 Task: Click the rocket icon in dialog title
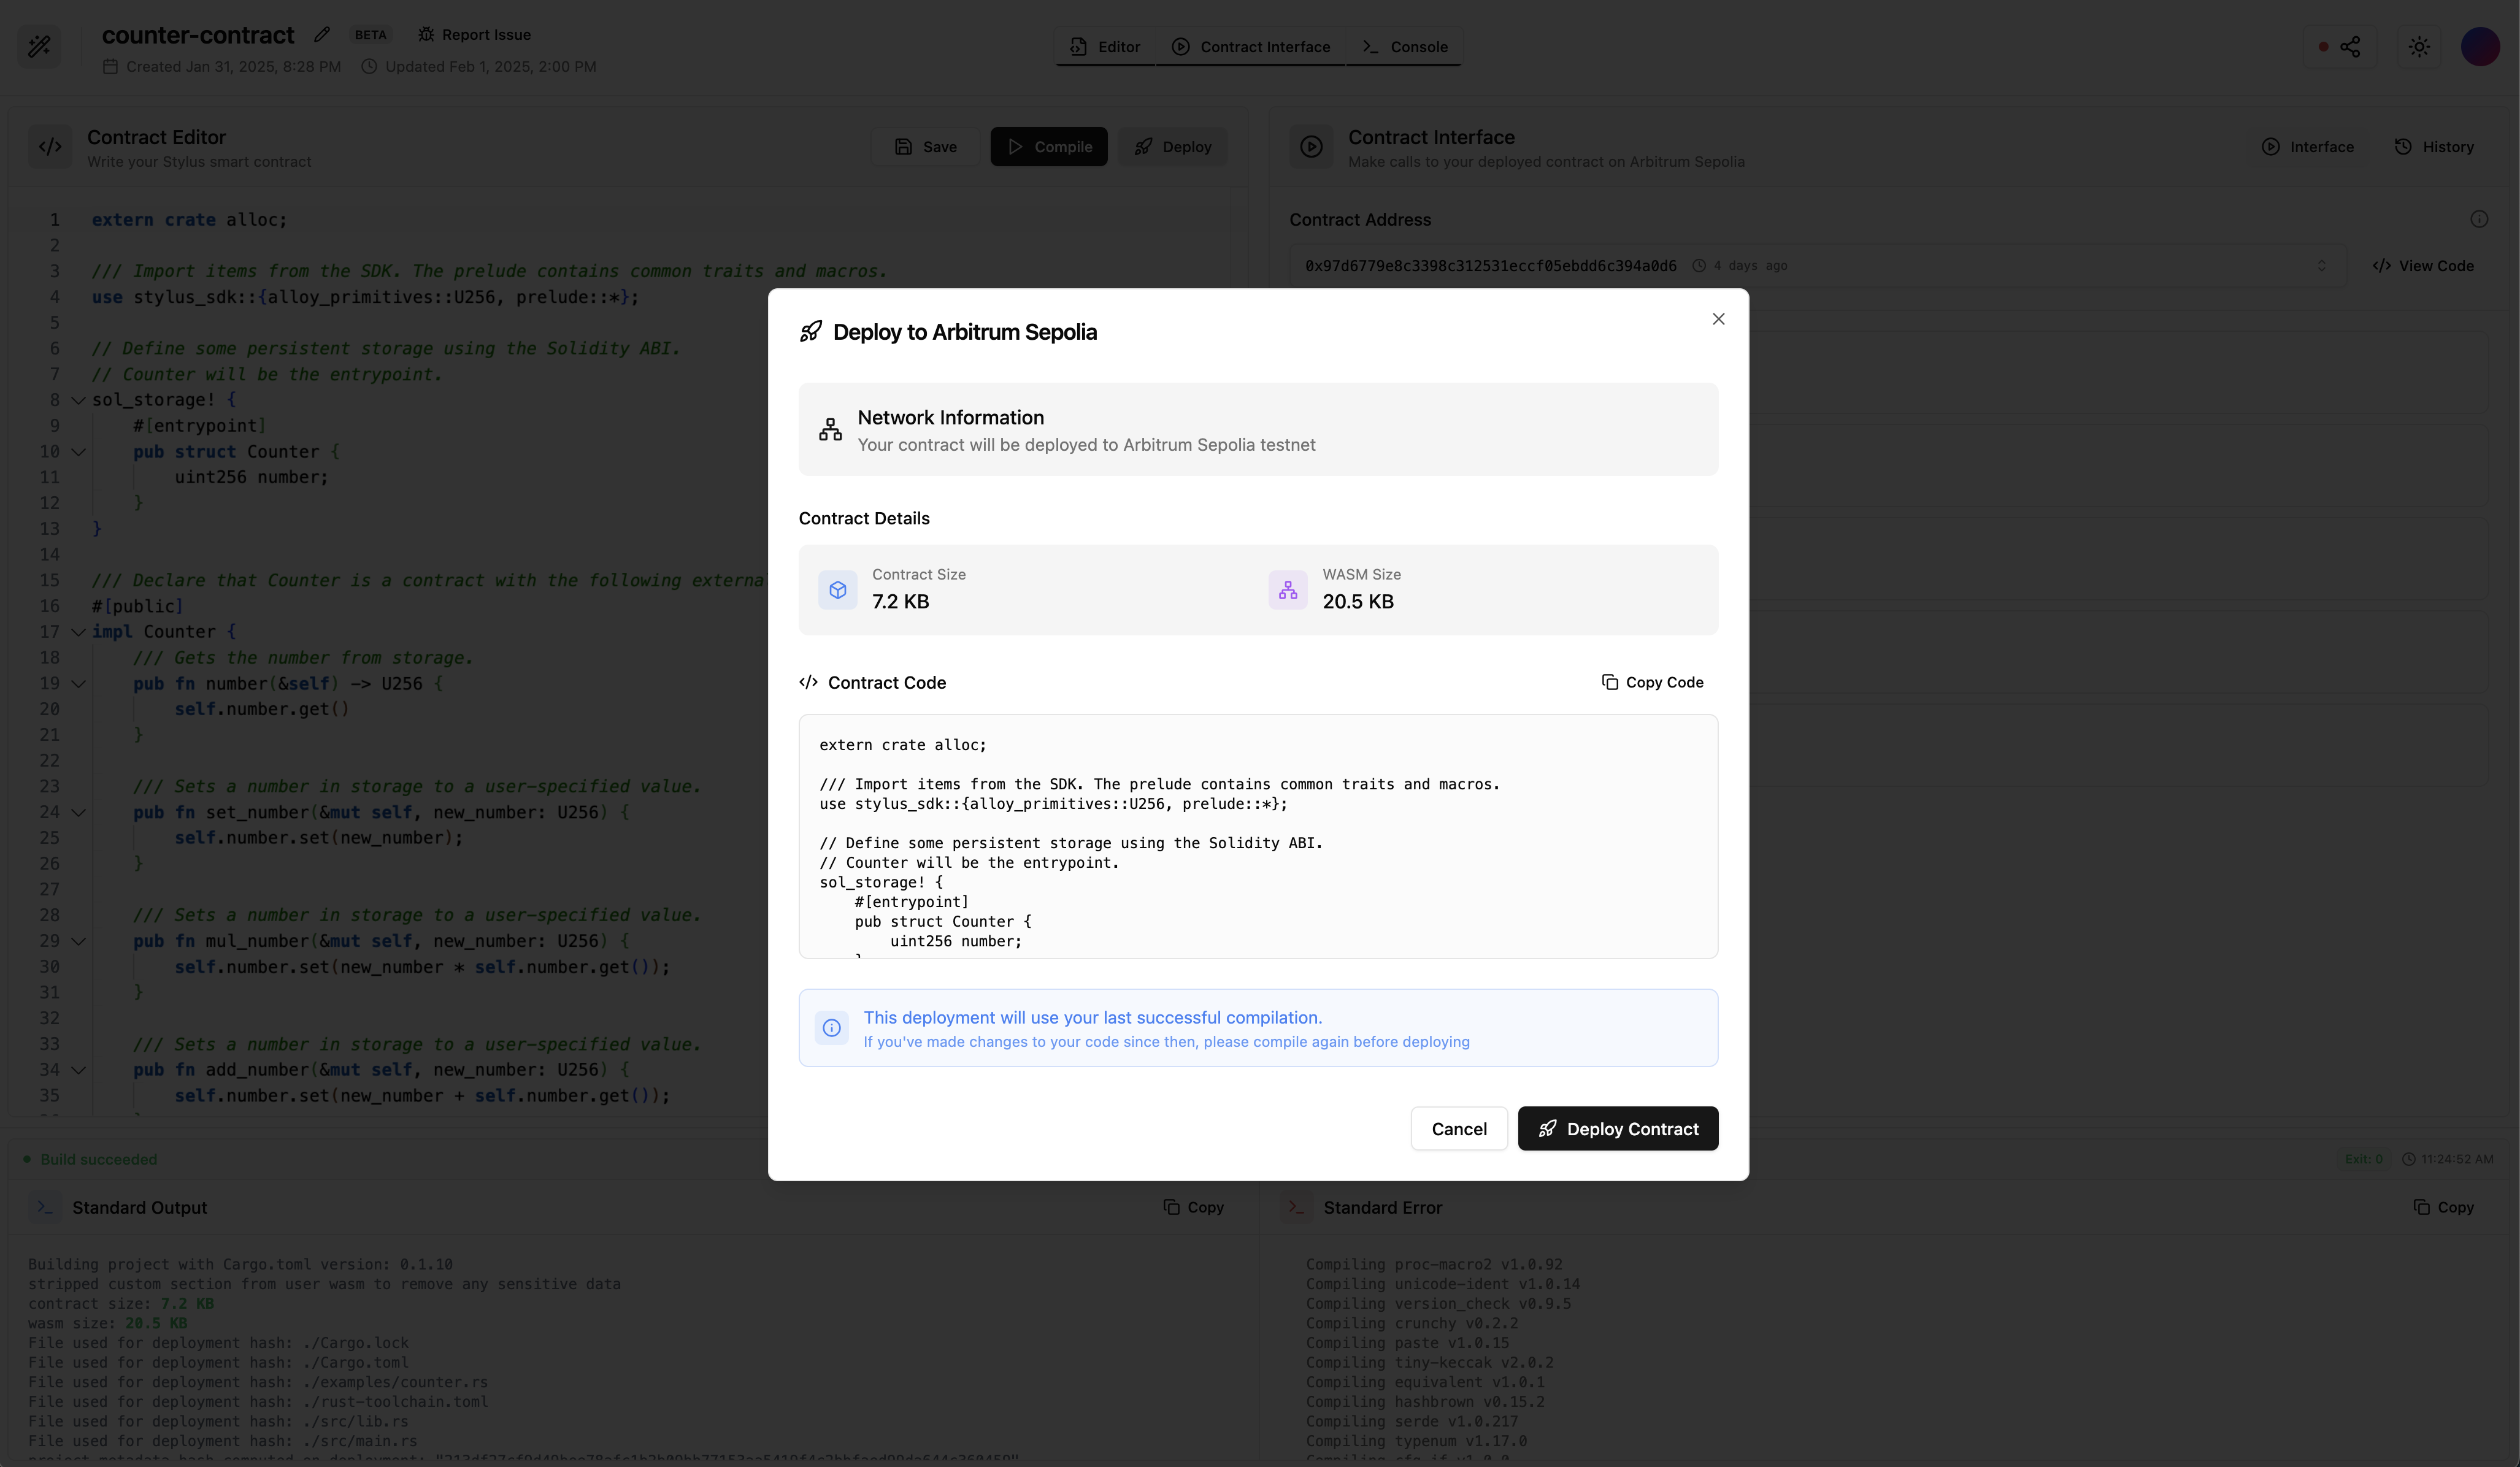[811, 332]
